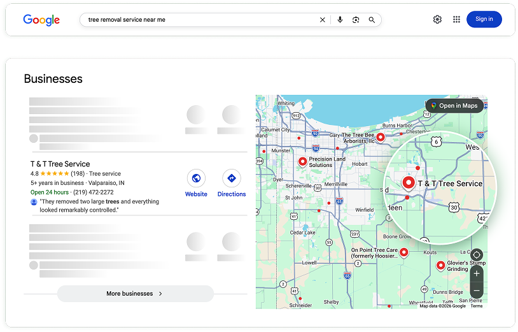Click the search field containing tree removal query
This screenshot has height=332, width=518.
click(x=197, y=20)
